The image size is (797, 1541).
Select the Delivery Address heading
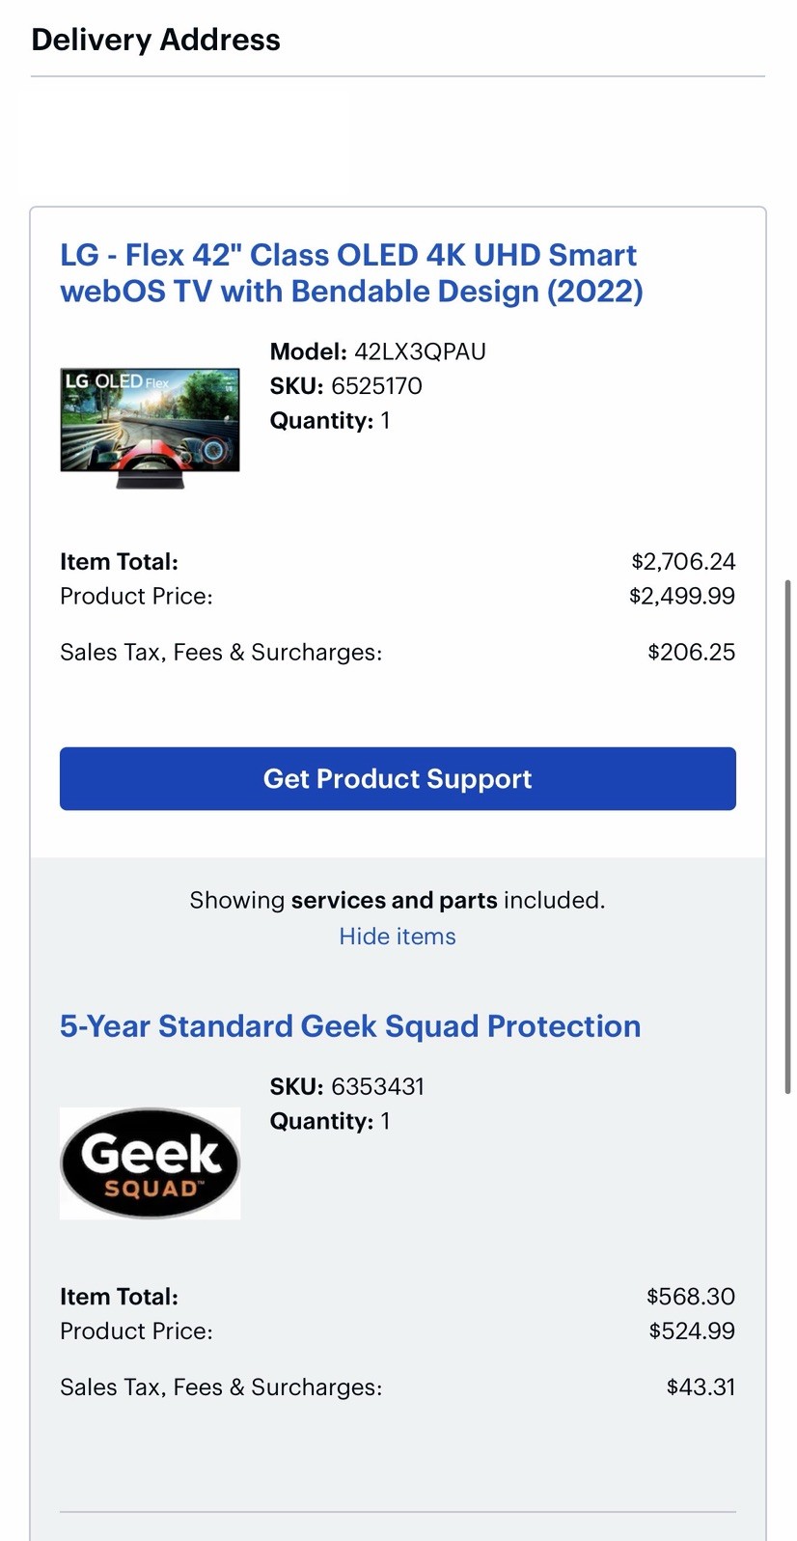click(155, 40)
